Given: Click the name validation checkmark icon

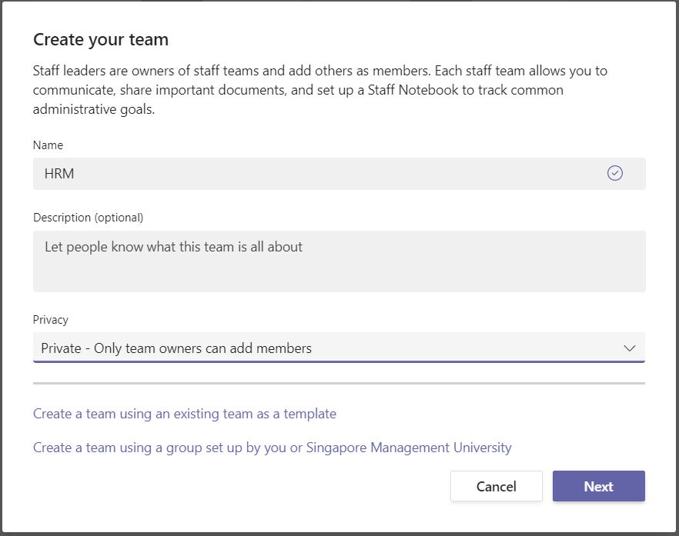Looking at the screenshot, I should pos(614,173).
